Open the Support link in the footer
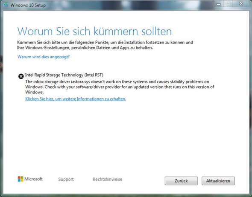This screenshot has width=252, height=197. [x=66, y=179]
